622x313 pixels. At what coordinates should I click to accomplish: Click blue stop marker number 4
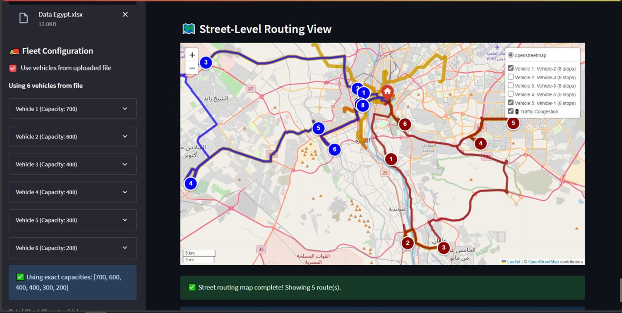[x=190, y=184]
